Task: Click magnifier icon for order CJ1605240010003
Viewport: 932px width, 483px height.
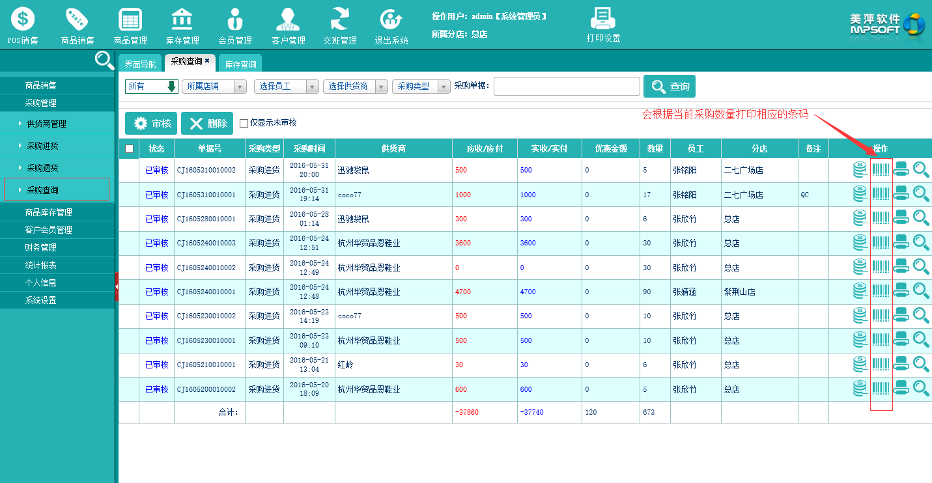Action: point(921,243)
